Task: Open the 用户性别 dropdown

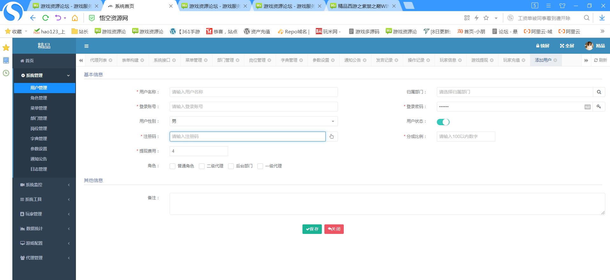Action: [253, 121]
